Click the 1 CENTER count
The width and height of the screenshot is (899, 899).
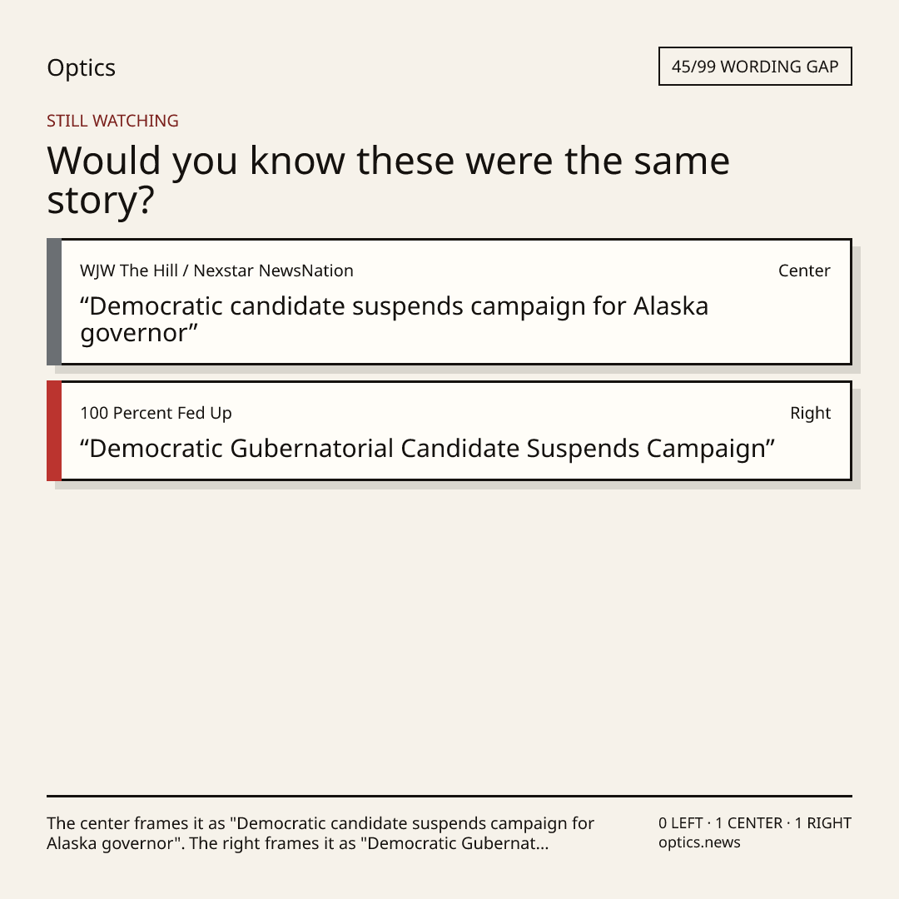click(748, 823)
